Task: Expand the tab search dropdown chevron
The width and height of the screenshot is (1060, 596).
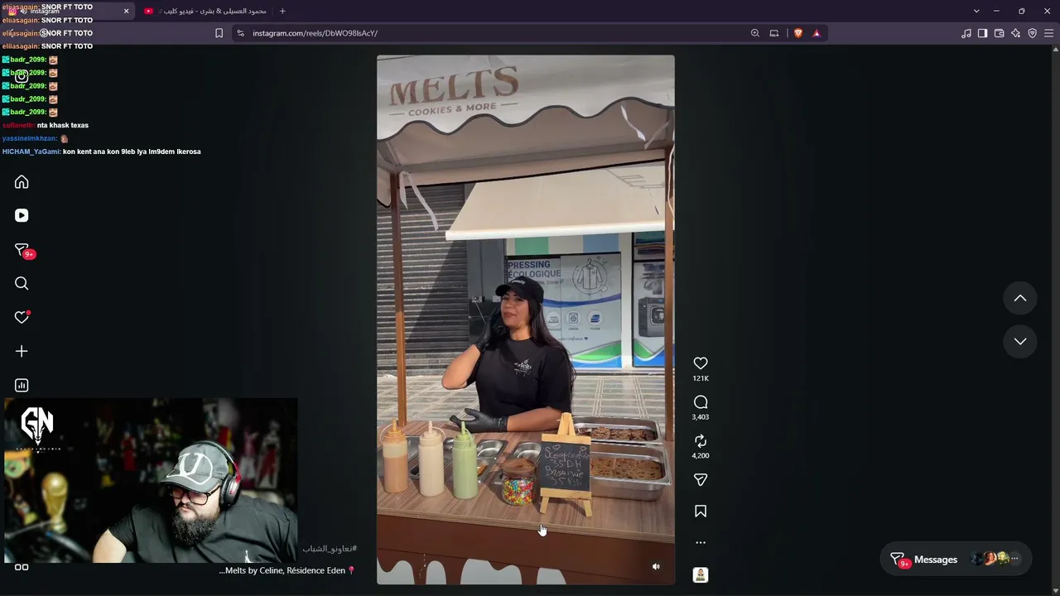Action: 976,11
